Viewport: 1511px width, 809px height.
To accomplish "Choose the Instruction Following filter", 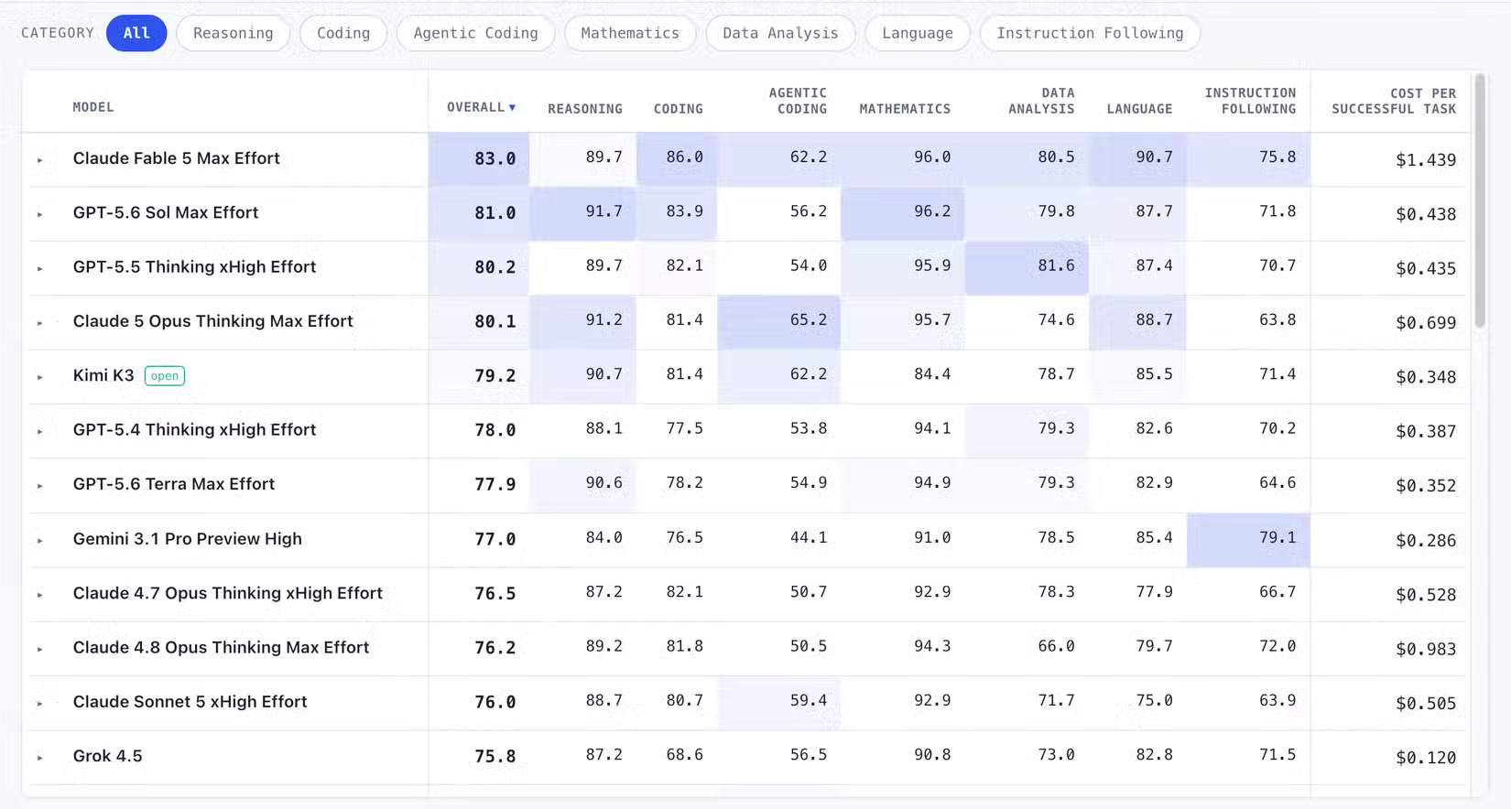I will (1090, 33).
